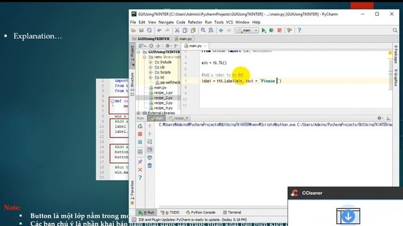Screen dimensions: 403x226
Task: Collapse the venv library root folder
Action: pos(144,57)
